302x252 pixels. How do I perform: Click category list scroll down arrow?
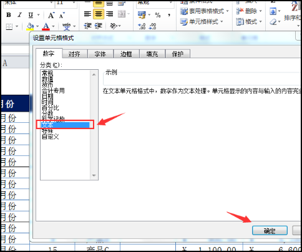pyautogui.click(x=94, y=175)
